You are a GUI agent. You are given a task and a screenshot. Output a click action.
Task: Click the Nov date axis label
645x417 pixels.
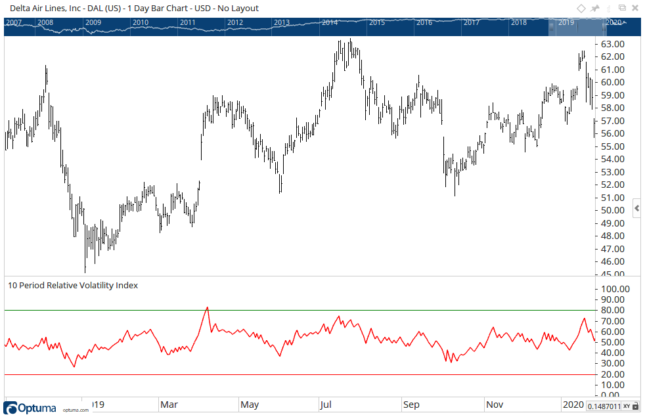coord(495,405)
